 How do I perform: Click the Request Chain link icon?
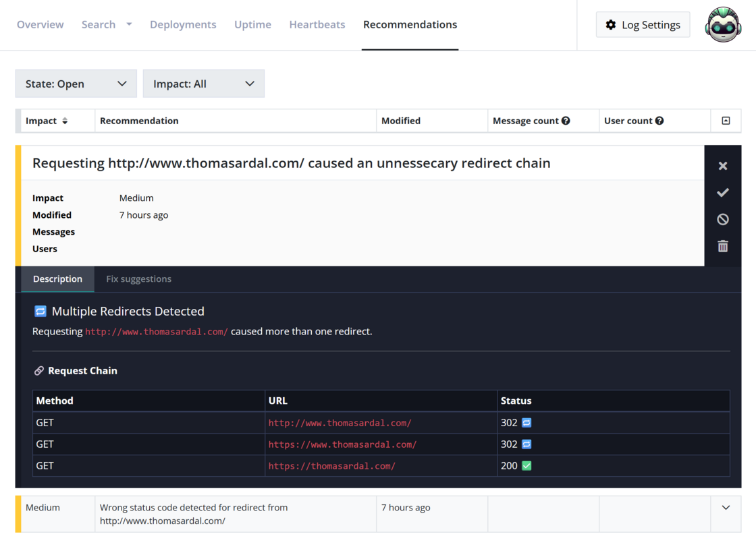pos(39,371)
